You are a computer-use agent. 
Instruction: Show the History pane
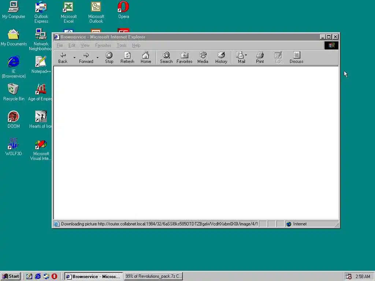pyautogui.click(x=221, y=57)
